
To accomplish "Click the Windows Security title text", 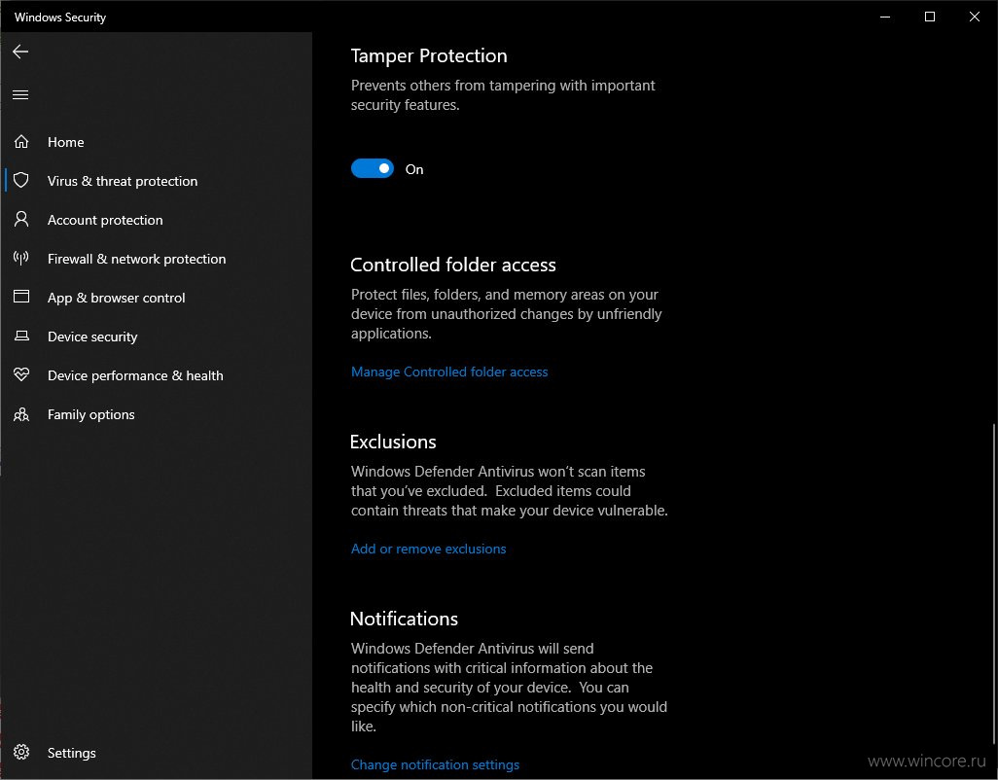I will pyautogui.click(x=60, y=18).
